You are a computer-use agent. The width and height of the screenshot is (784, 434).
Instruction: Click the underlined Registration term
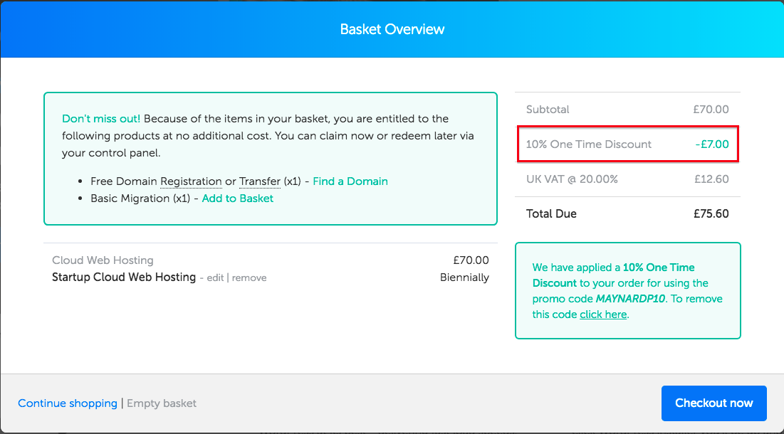[191, 181]
